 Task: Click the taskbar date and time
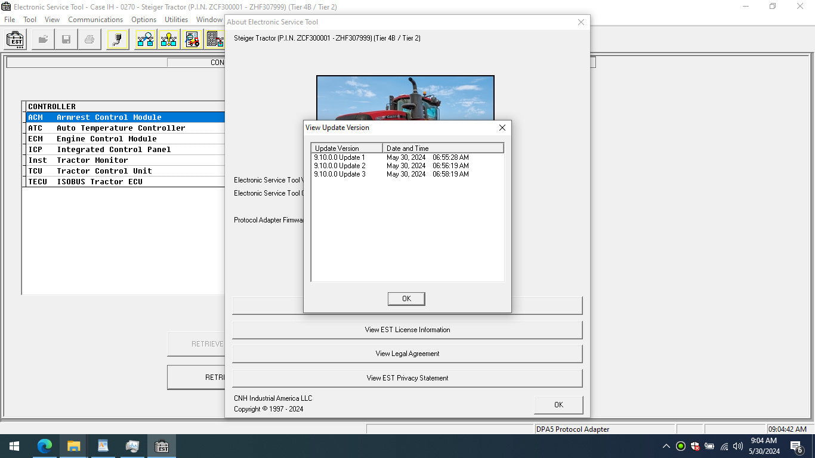[x=764, y=446]
